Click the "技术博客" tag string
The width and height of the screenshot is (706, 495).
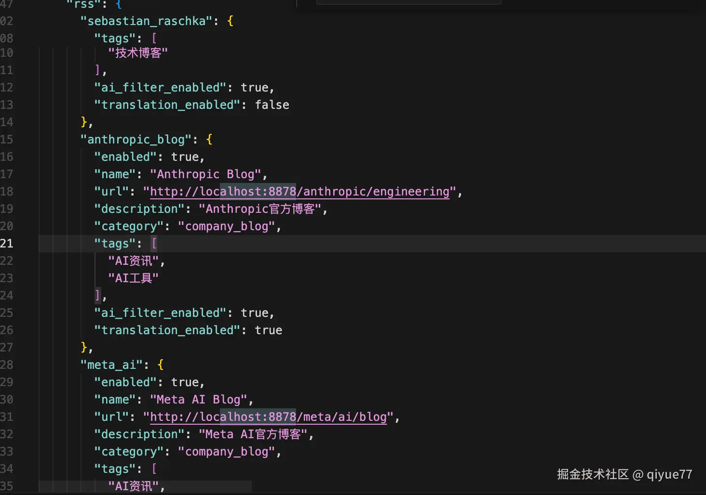pyautogui.click(x=138, y=53)
